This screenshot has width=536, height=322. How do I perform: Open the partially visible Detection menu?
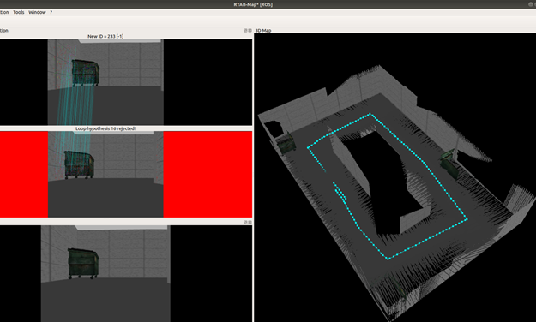pos(4,12)
